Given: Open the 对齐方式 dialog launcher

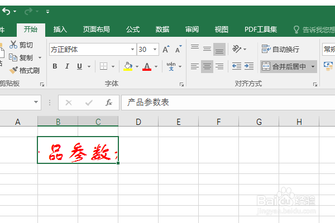Looking at the screenshot, I should (x=315, y=85).
